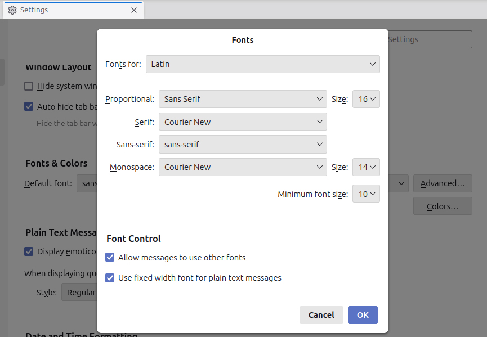
Task: Click the Colors... button
Action: pyautogui.click(x=442, y=206)
